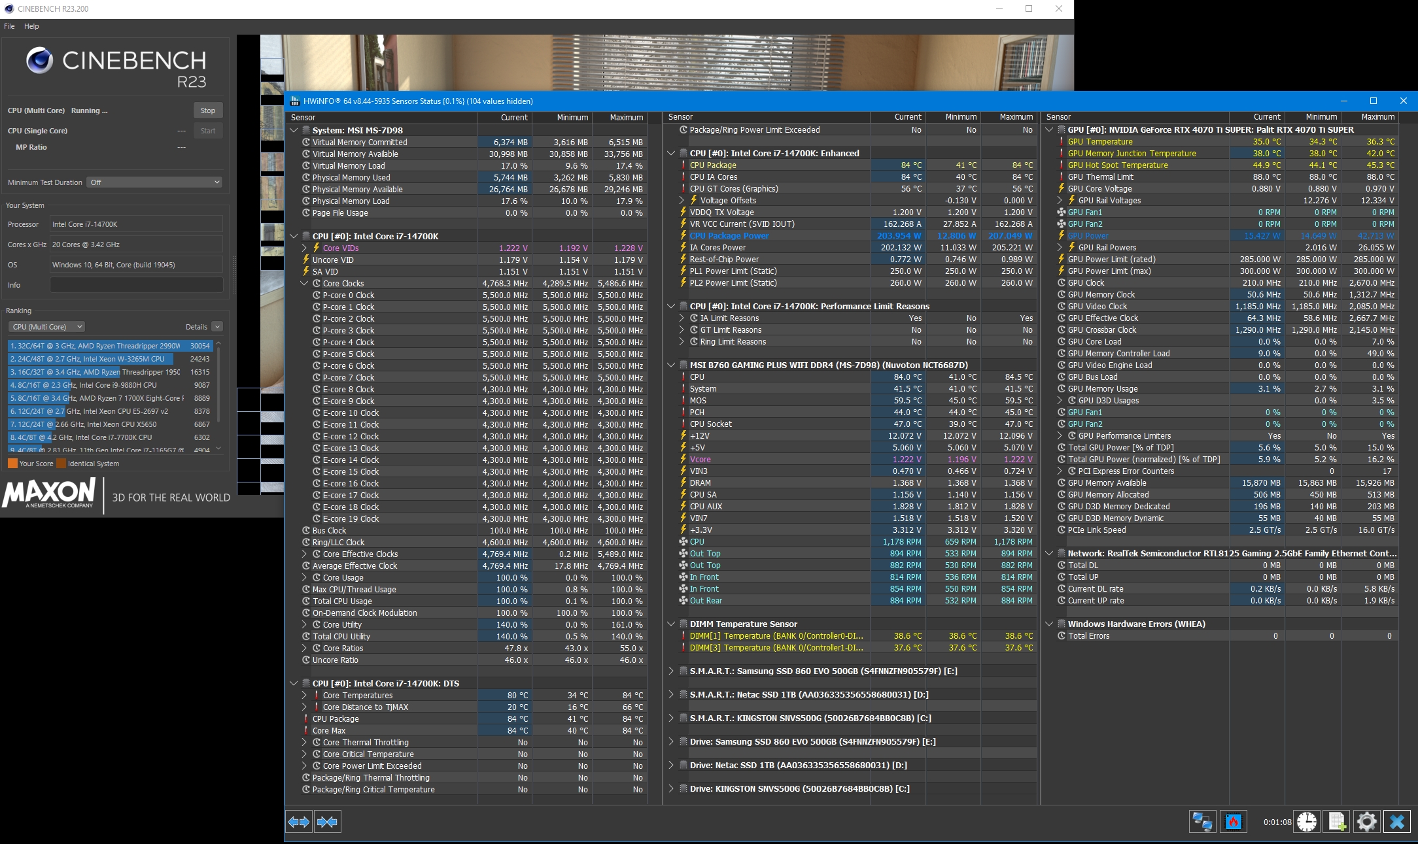Collapse the Network: RealTek Semiconductor group
Viewport: 1418px width, 844px height.
coord(1049,554)
